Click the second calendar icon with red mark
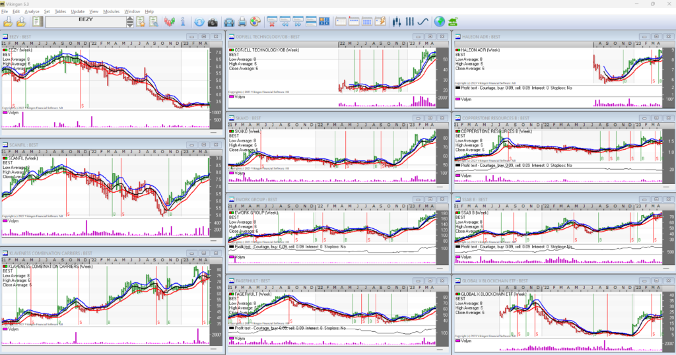This screenshot has width=676, height=355. 354,22
